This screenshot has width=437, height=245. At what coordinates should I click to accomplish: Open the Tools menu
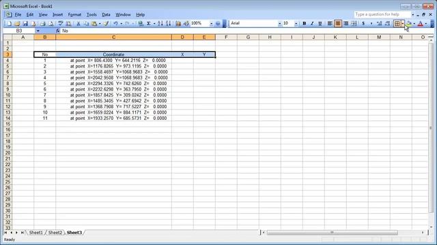coord(91,15)
